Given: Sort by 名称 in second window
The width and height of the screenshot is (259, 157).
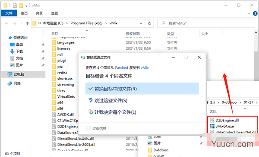Looking at the screenshot, I should (x=213, y=112).
